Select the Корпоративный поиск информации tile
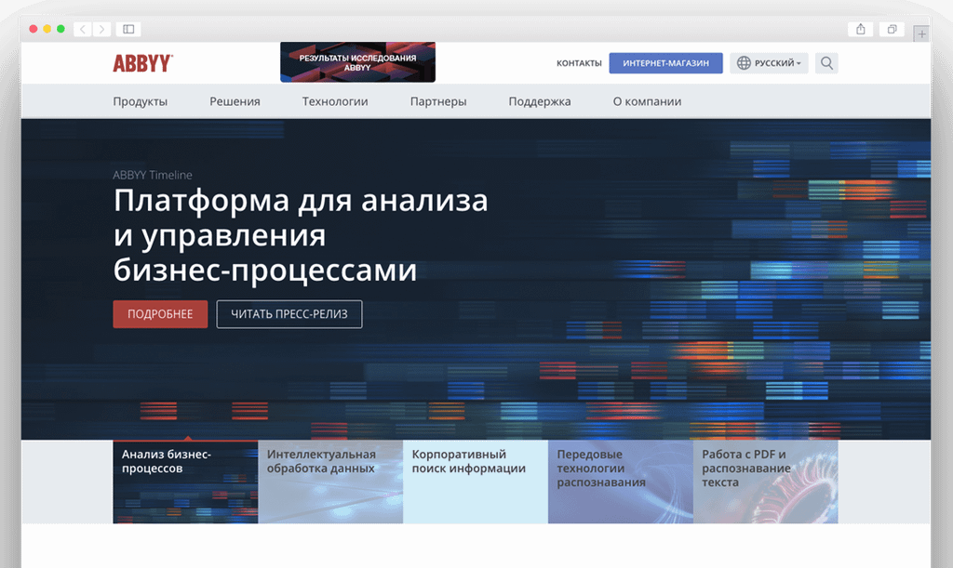 (x=476, y=482)
